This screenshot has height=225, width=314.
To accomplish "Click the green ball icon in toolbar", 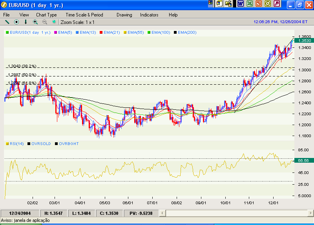I will click(x=54, y=22).
